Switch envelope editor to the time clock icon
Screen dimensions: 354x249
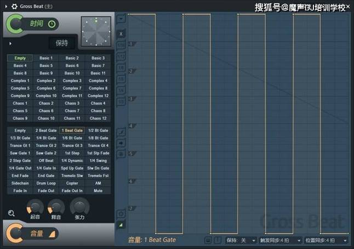point(121,213)
